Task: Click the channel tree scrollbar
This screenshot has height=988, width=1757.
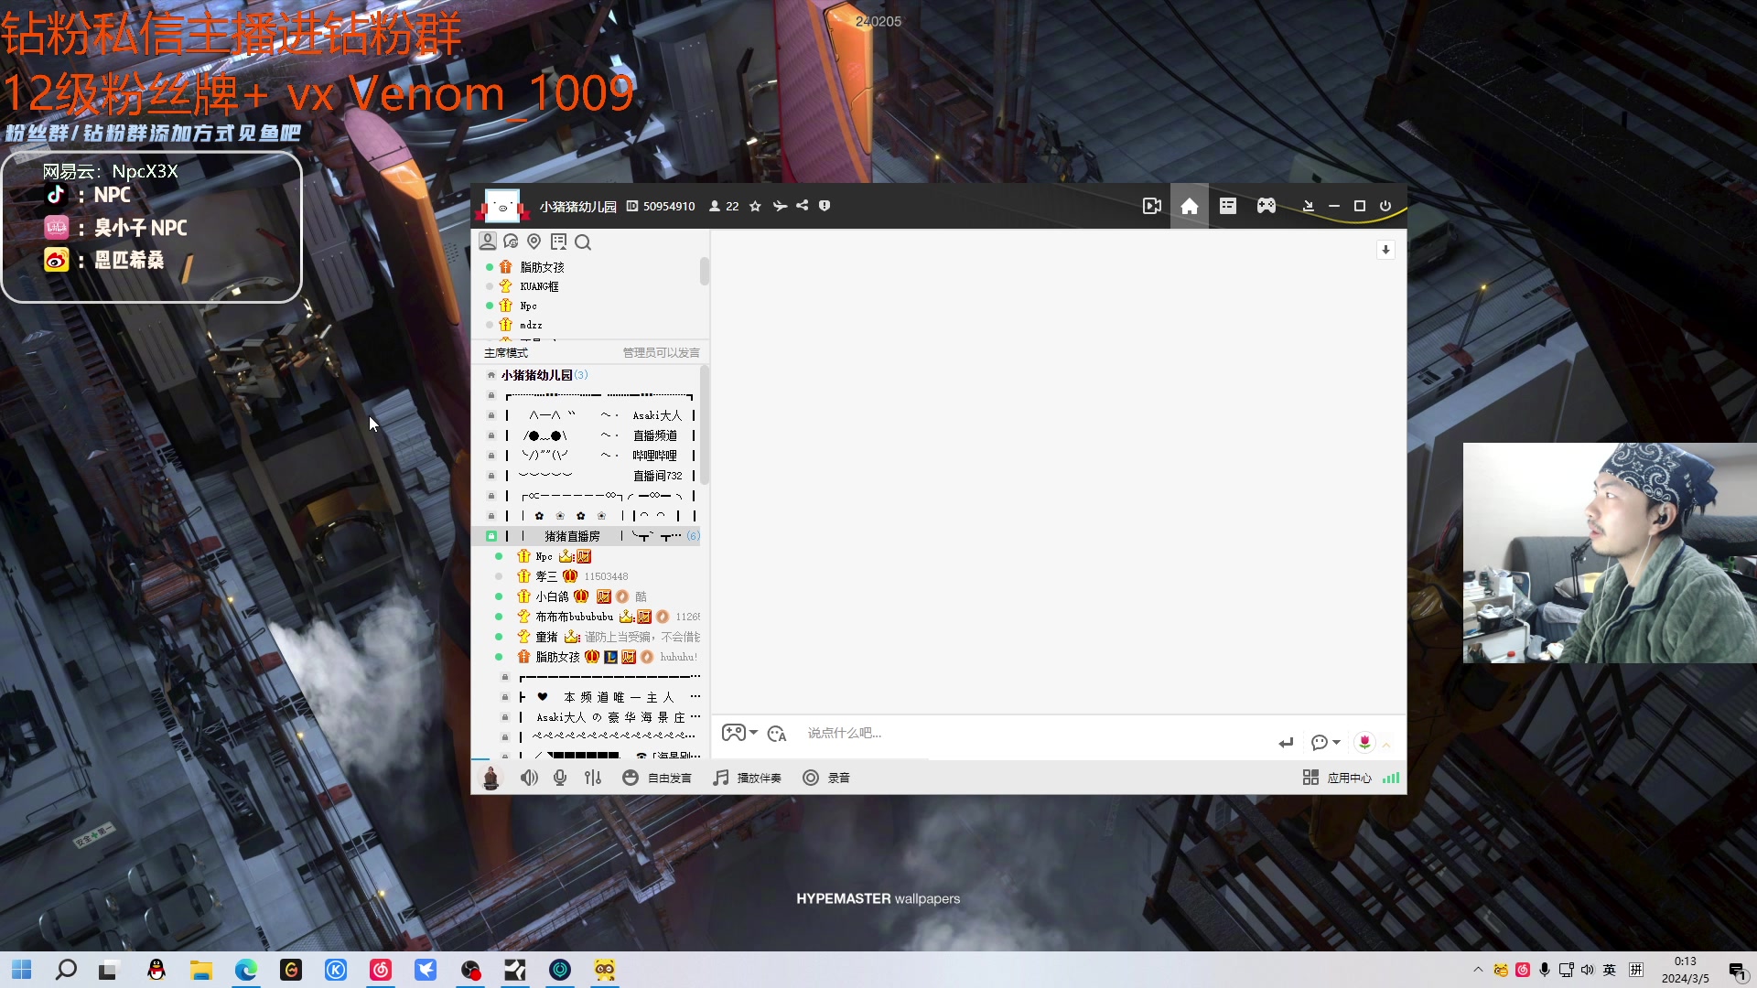Action: [x=704, y=425]
